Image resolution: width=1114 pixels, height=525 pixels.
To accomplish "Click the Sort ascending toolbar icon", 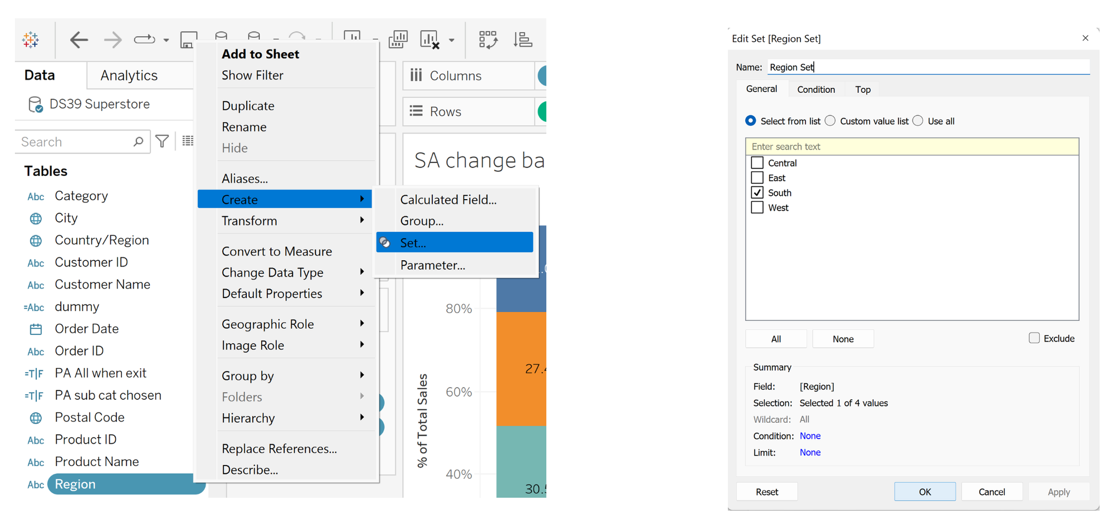I will pyautogui.click(x=522, y=39).
